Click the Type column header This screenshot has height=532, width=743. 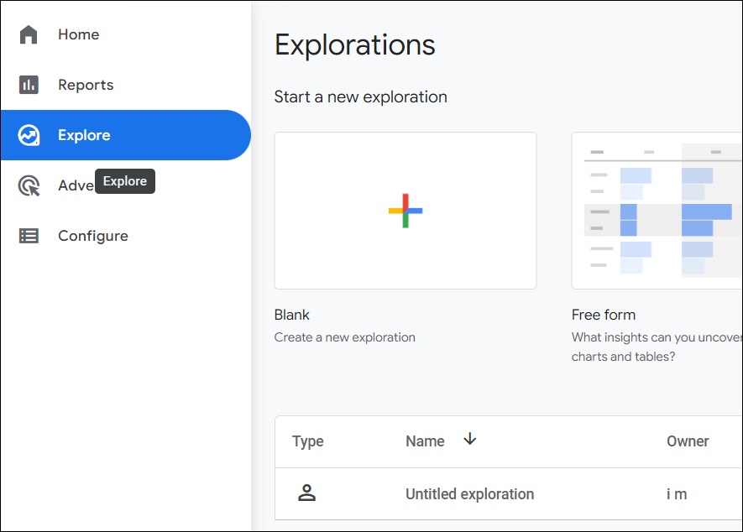point(307,441)
